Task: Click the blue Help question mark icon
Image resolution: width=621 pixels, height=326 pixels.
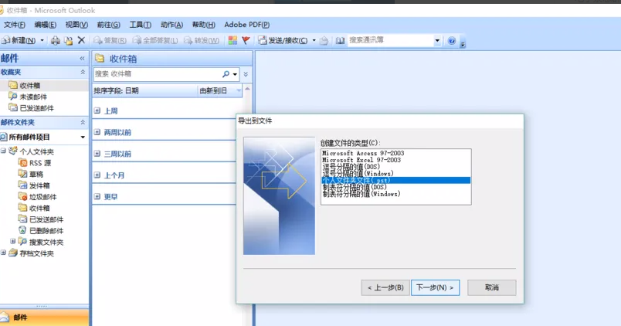Action: tap(452, 40)
